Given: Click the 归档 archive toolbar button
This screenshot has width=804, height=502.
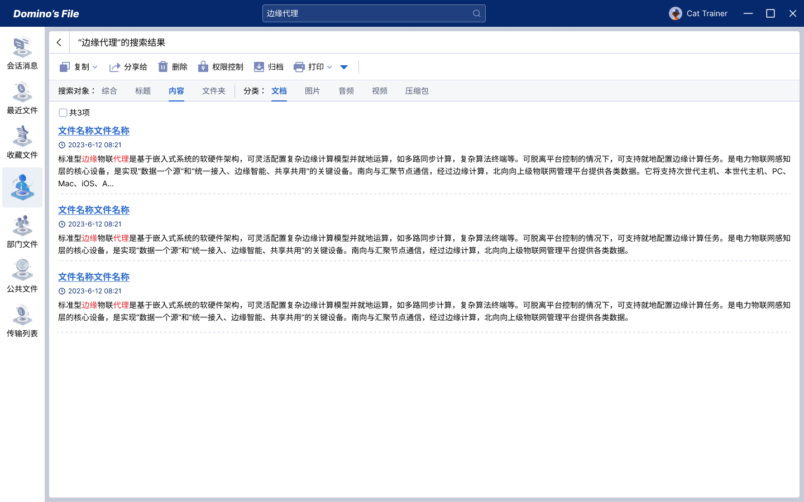Looking at the screenshot, I should point(269,67).
